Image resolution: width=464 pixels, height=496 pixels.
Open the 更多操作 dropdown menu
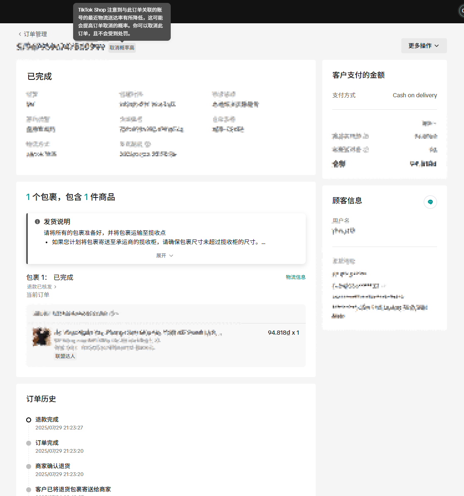[x=424, y=46]
